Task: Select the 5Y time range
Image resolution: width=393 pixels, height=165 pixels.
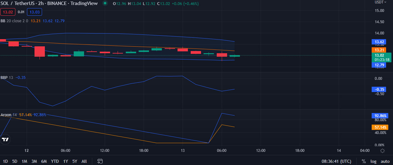Action: click(x=75, y=161)
